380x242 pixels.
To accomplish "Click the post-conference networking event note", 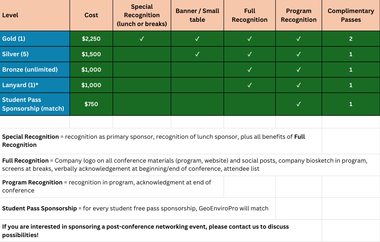I will point(145,231).
